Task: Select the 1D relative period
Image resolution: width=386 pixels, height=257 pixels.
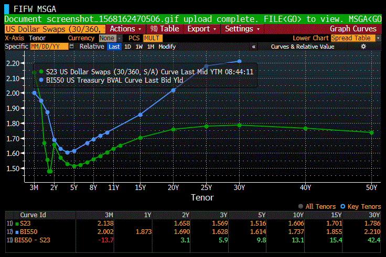Action: pos(127,47)
